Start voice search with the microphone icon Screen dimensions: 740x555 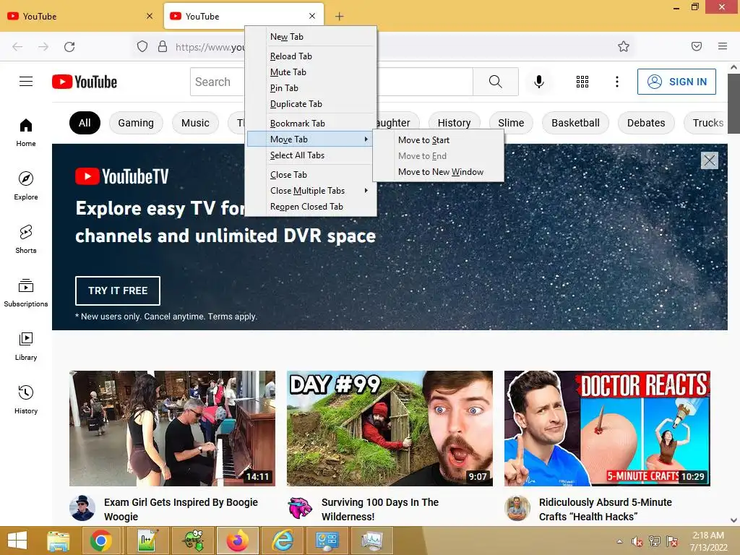pyautogui.click(x=539, y=82)
